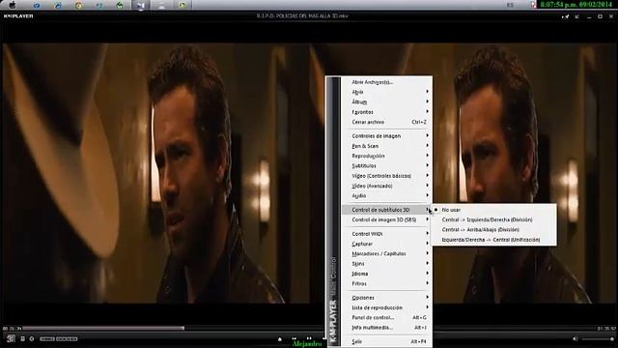Click the volume slider at bottom right
Viewport: 618px width, 348px height.
598,339
